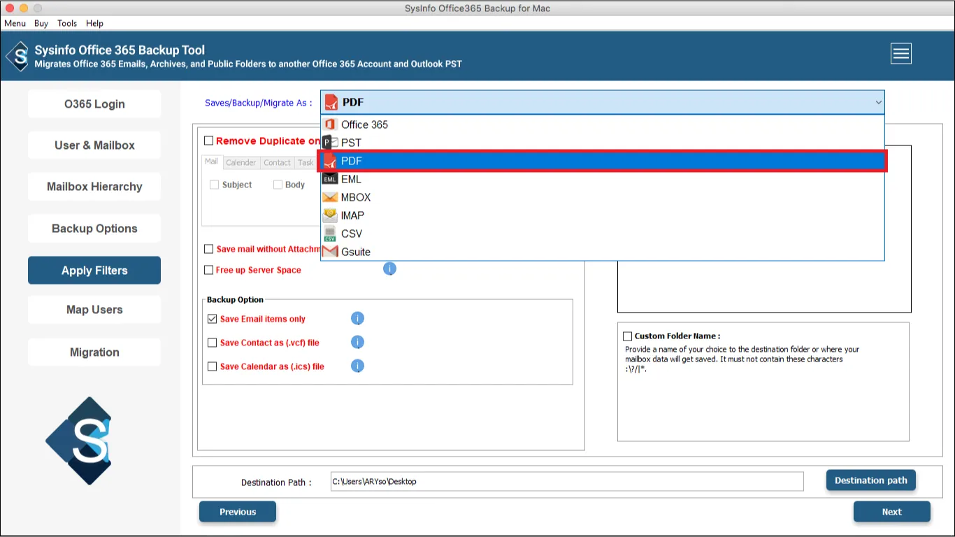Open the Help menu in menu bar
955x537 pixels.
coord(94,23)
